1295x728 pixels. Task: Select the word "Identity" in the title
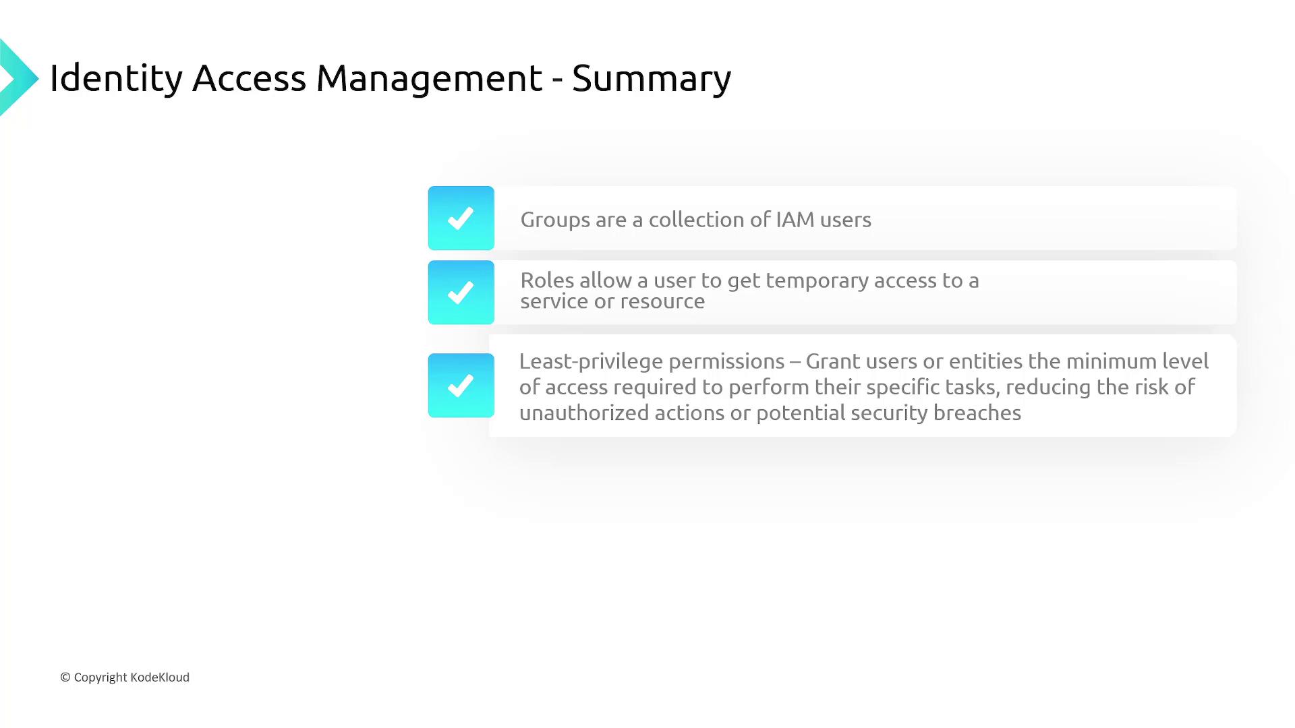click(116, 78)
